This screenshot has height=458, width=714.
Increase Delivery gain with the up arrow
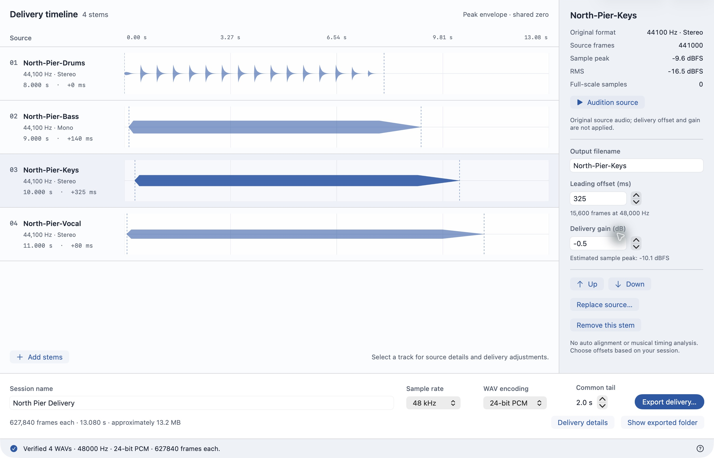pos(636,240)
